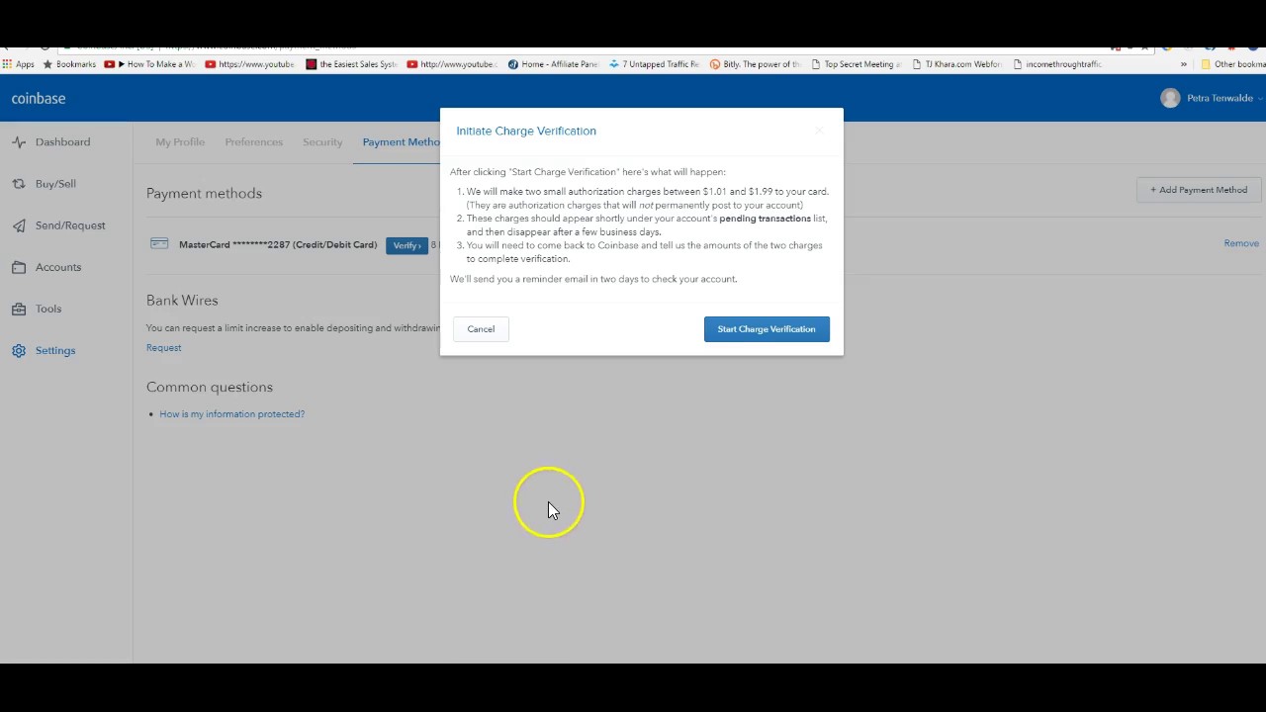Click the 'Bank Wires' heading
This screenshot has width=1266, height=712.
coord(182,301)
